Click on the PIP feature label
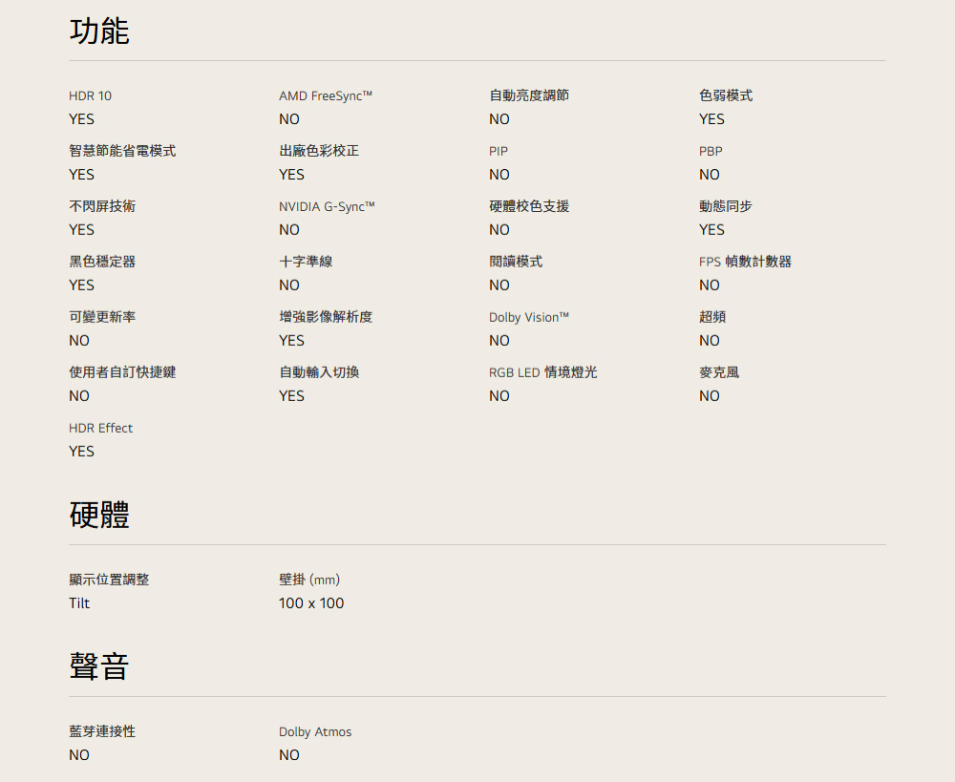The image size is (955, 782). click(499, 151)
